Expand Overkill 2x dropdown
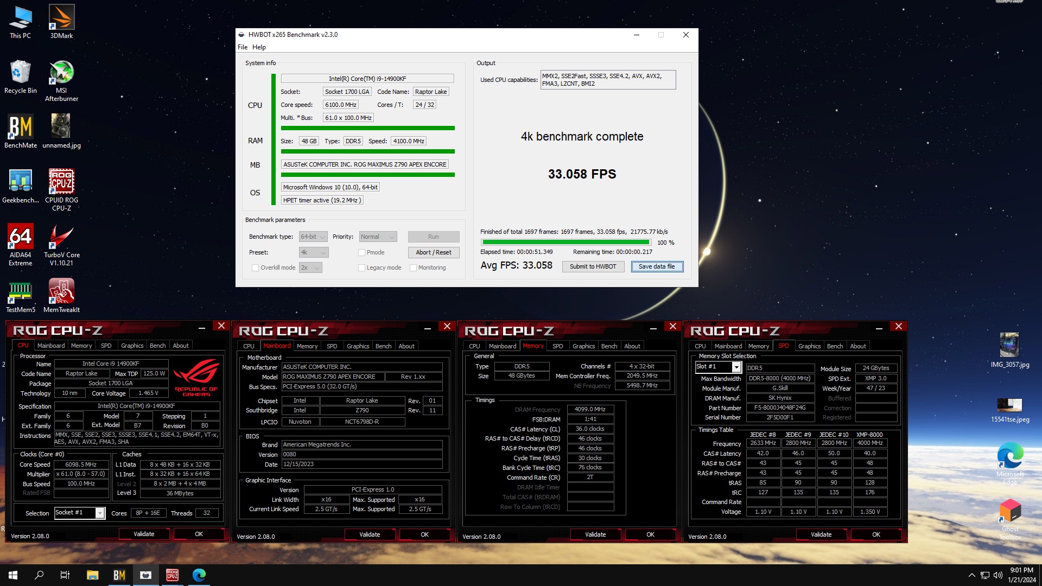The height and width of the screenshot is (586, 1042). (310, 267)
